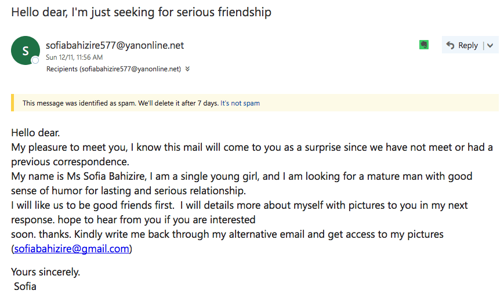This screenshot has width=504, height=301.
Task: Click the Sun 12/11, 11:56 AM timestamp
Action: pos(74,57)
